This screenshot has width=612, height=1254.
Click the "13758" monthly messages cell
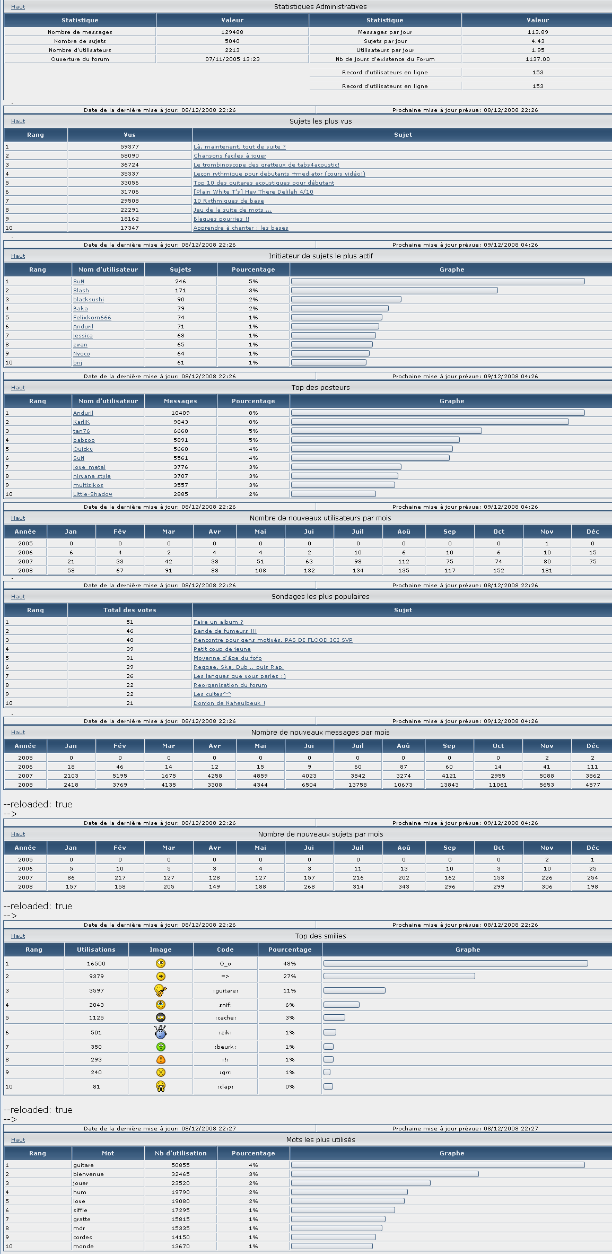click(x=358, y=785)
